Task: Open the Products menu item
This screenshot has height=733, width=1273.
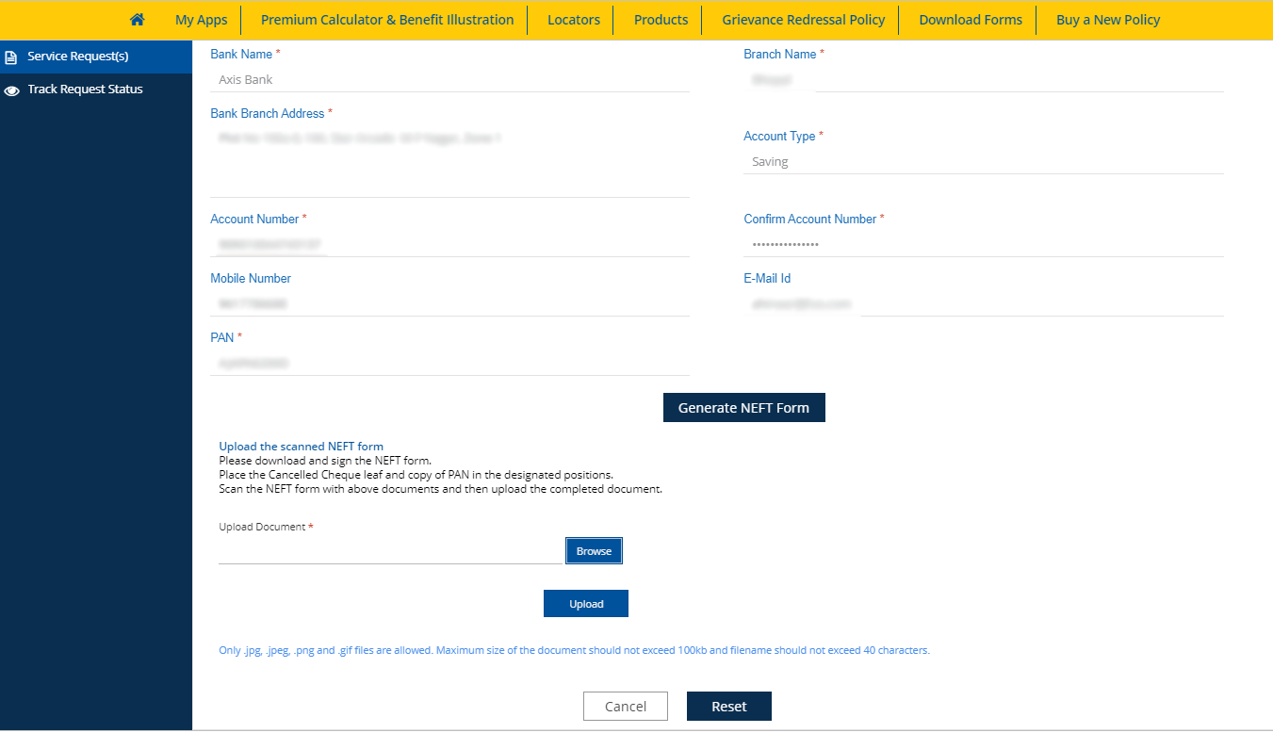Action: click(x=661, y=19)
